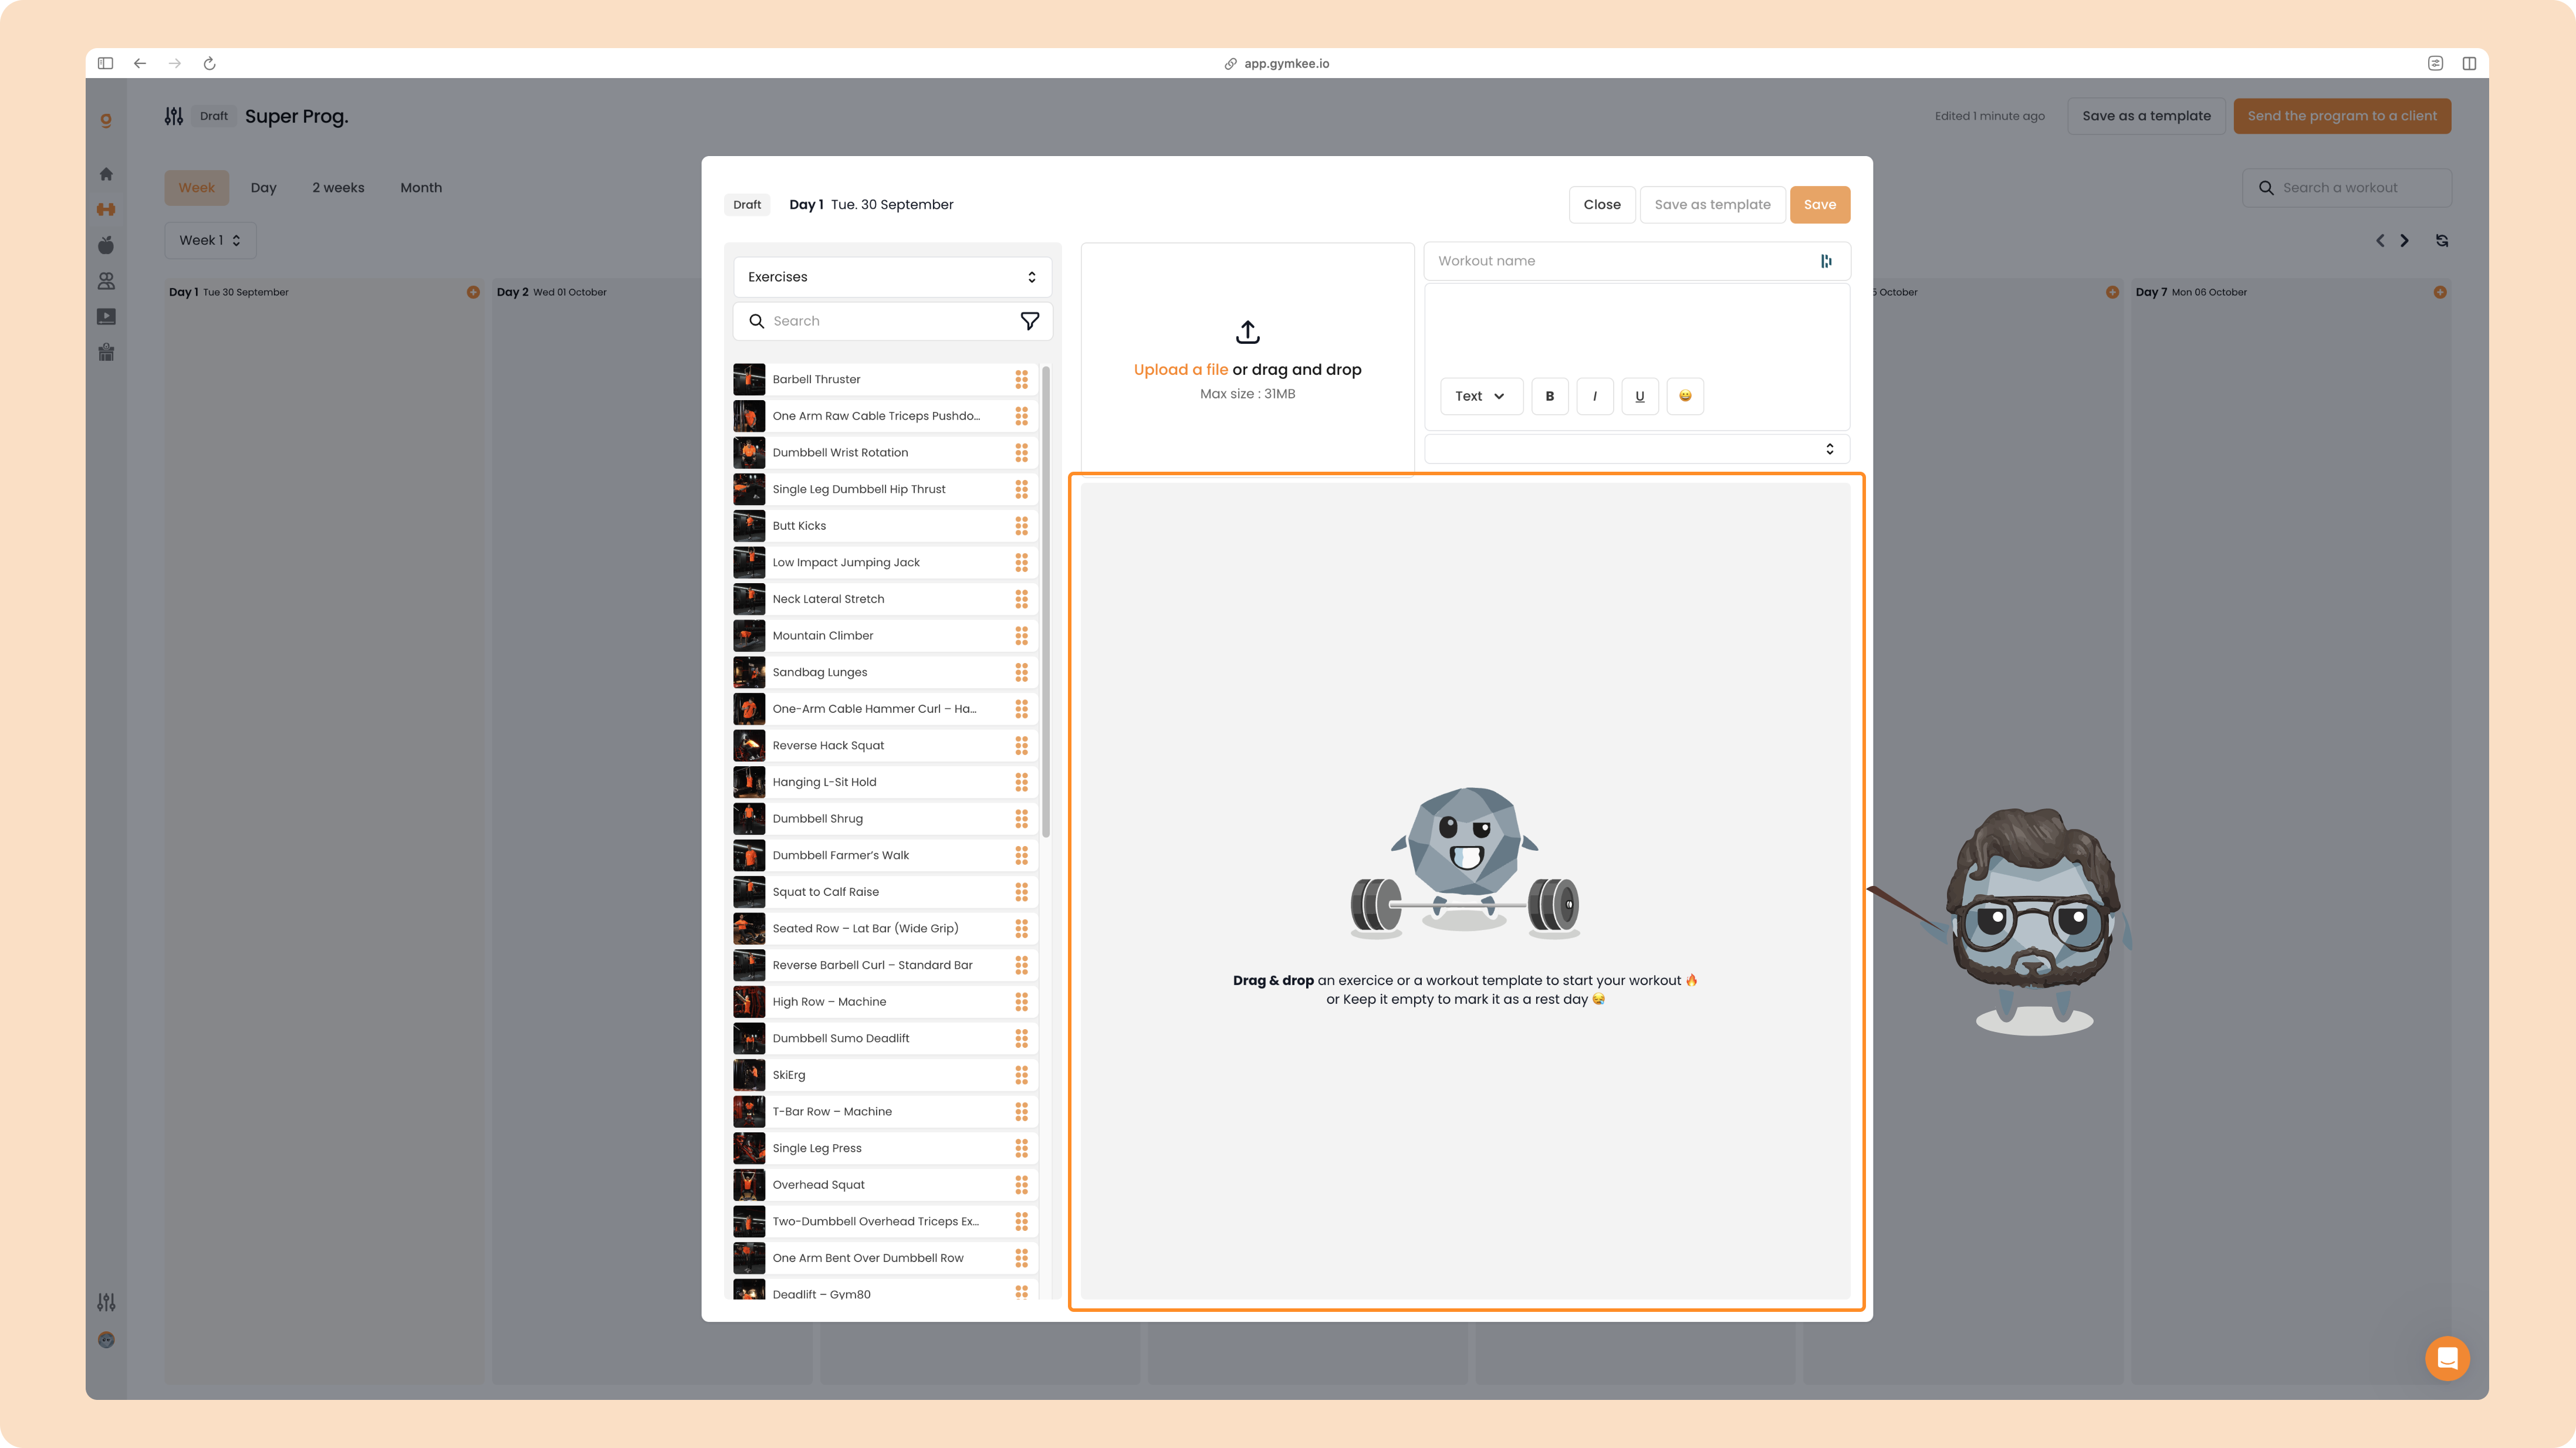Toggle underline formatting
This screenshot has width=2576, height=1448.
click(x=1640, y=396)
